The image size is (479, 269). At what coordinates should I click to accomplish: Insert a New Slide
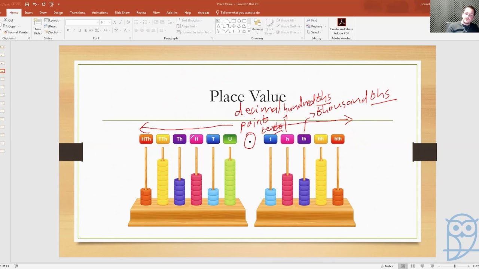tap(38, 26)
